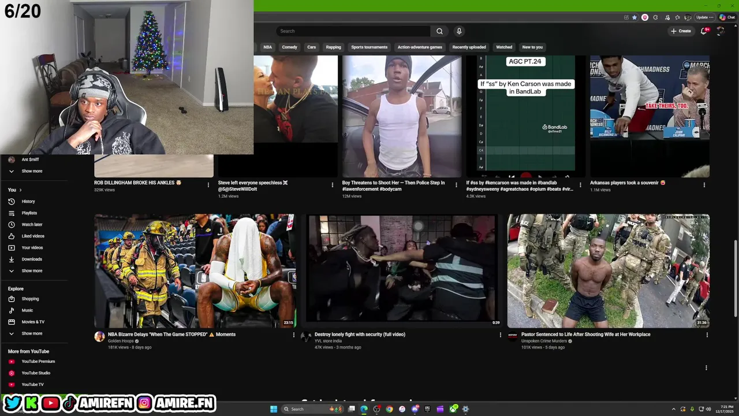The height and width of the screenshot is (416, 739).
Task: Select the Sports tournaments filter chip
Action: (x=369, y=47)
